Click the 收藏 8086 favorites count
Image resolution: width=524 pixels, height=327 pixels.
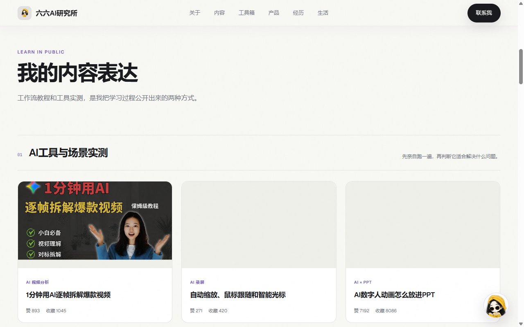pos(386,311)
